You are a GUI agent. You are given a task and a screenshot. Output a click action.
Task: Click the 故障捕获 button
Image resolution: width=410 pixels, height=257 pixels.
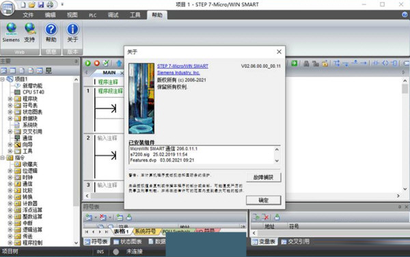coord(263,177)
